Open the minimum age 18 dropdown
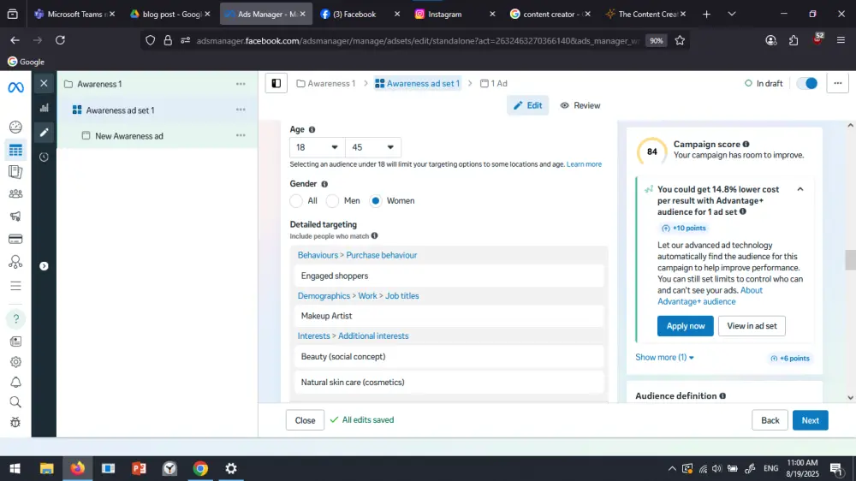Viewport: 856px width, 481px height. coord(318,147)
